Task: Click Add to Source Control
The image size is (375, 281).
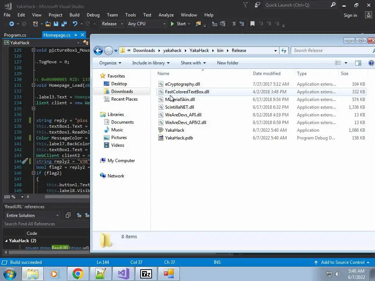Action: [x=342, y=262]
